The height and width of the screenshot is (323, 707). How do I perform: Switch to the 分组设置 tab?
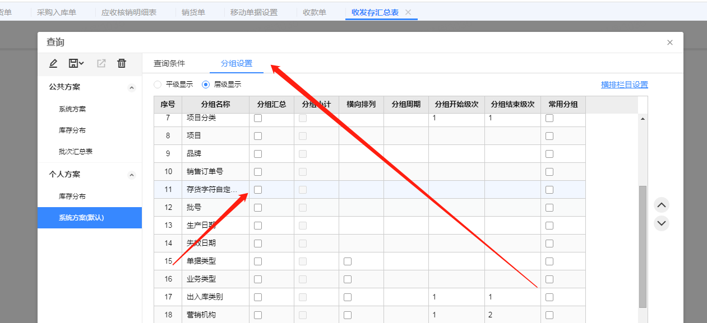tap(237, 63)
